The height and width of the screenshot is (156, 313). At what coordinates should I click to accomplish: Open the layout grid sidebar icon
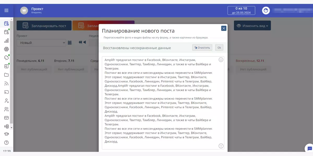6,66
